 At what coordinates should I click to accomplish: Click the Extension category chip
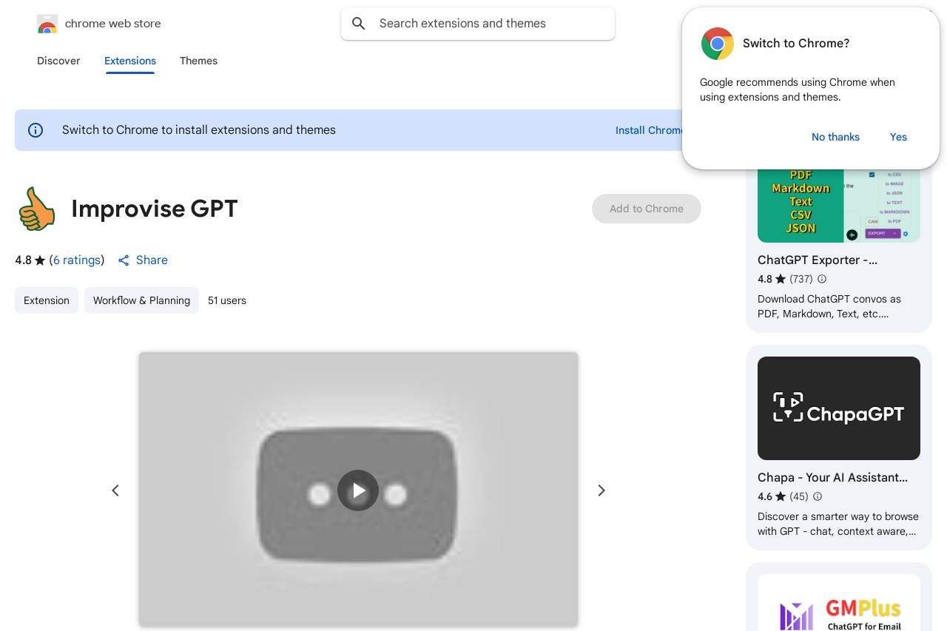(47, 300)
